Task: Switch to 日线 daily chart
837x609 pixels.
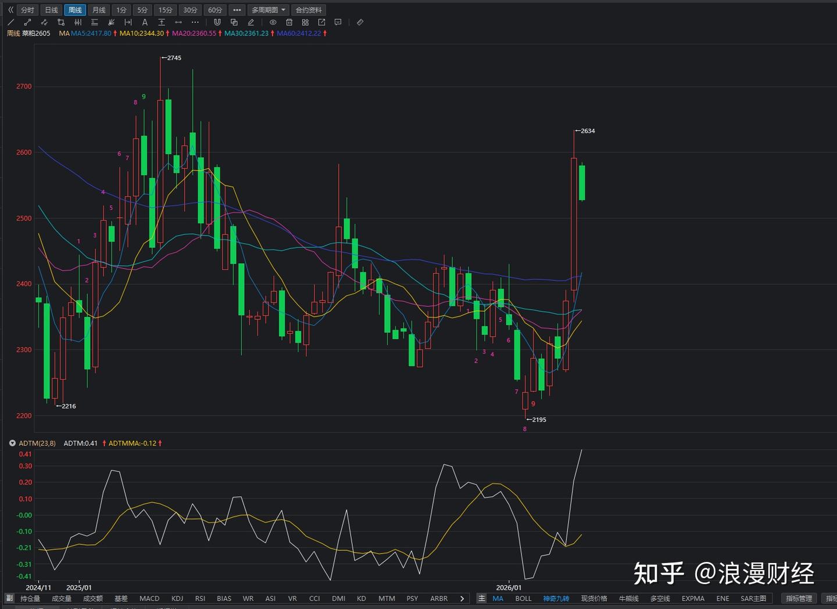Action: click(52, 10)
